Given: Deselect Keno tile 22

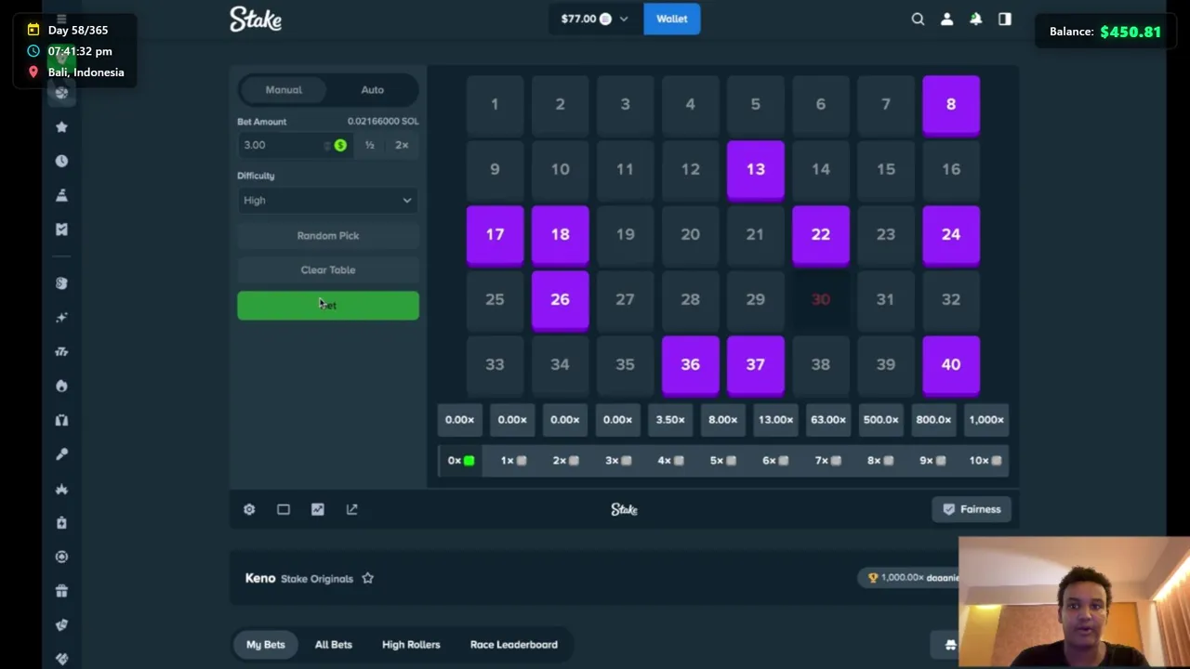Looking at the screenshot, I should pos(821,235).
